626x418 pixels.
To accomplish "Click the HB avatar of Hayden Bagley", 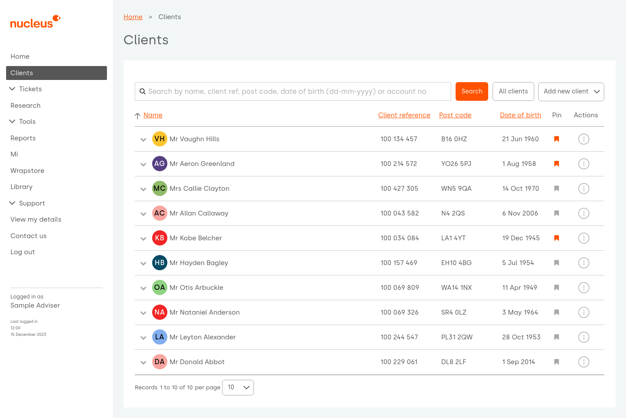I will point(160,263).
